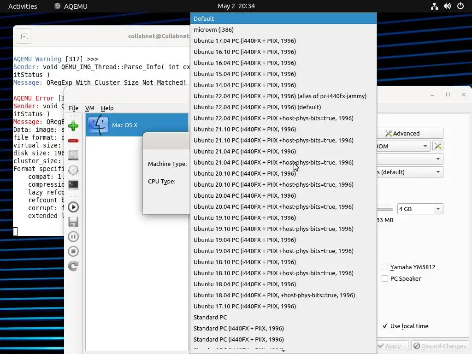Click the green plus add VM icon
Viewport: 472px width, 354px height.
(x=73, y=126)
